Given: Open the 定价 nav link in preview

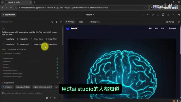Looking at the screenshot, I should point(156,28).
